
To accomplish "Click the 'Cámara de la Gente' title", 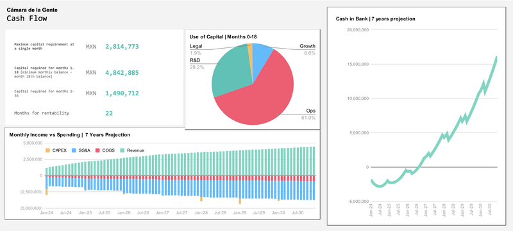I will pos(32,10).
